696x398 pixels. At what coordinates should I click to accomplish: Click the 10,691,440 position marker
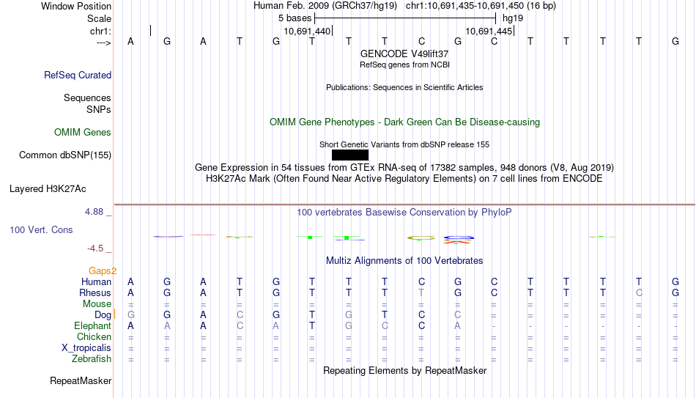pyautogui.click(x=307, y=31)
